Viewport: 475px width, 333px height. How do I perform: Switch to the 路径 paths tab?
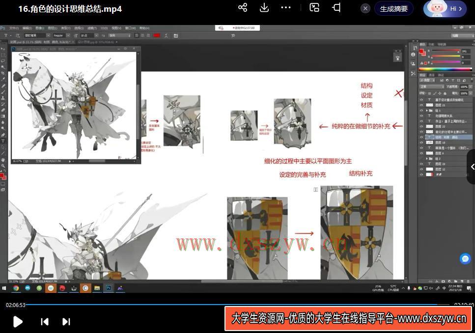pos(441,75)
